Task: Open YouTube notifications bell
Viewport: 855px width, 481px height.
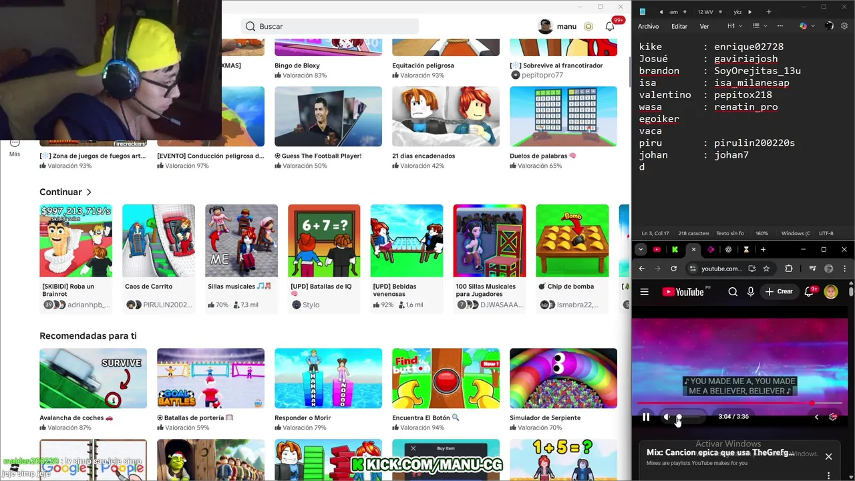Action: point(809,292)
